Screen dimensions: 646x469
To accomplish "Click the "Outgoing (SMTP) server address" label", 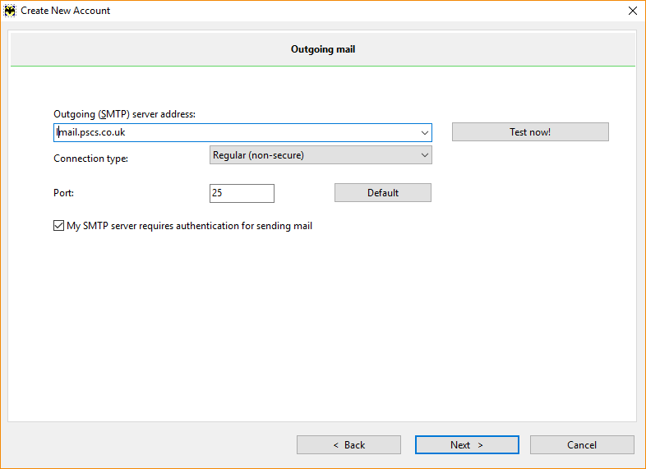I will [124, 114].
